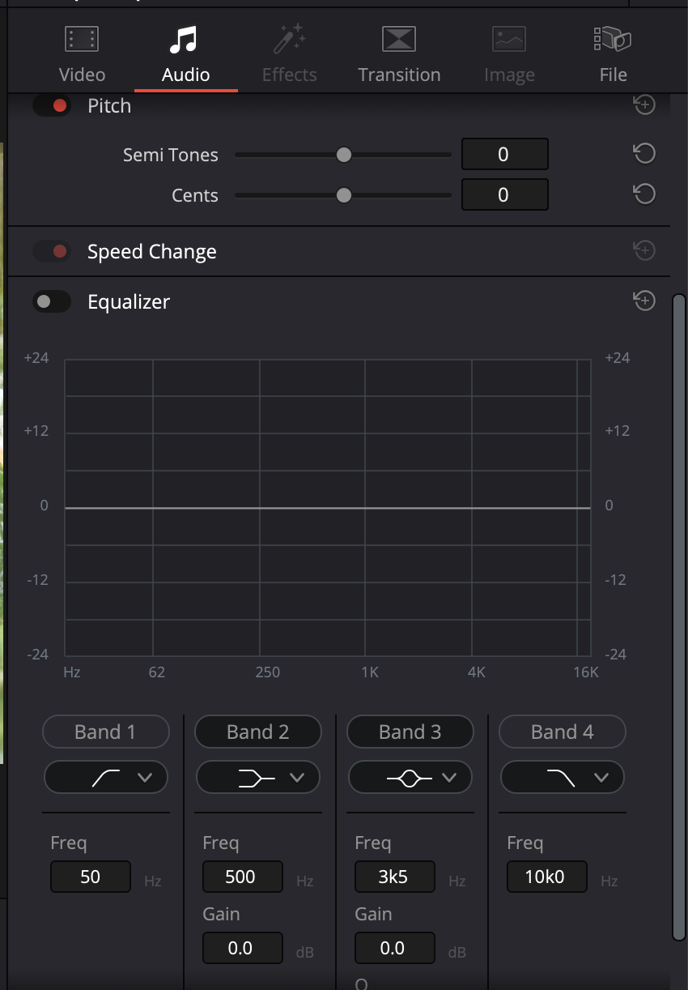The image size is (688, 990).
Task: Open Band 1 filter type dropdown
Action: [x=106, y=778]
